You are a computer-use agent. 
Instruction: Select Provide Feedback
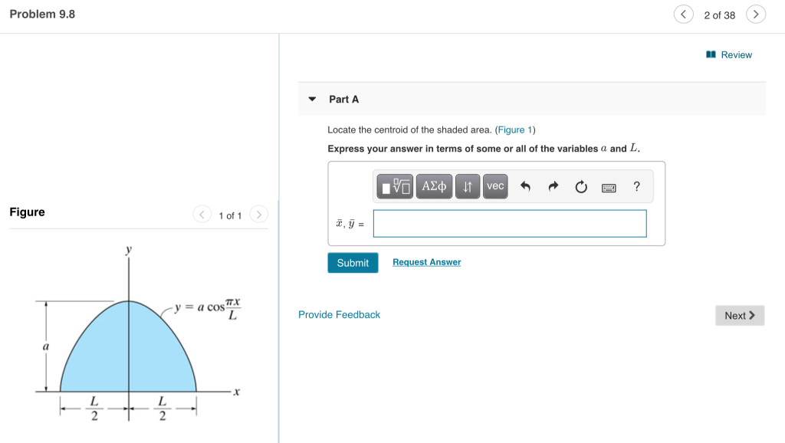click(x=339, y=314)
